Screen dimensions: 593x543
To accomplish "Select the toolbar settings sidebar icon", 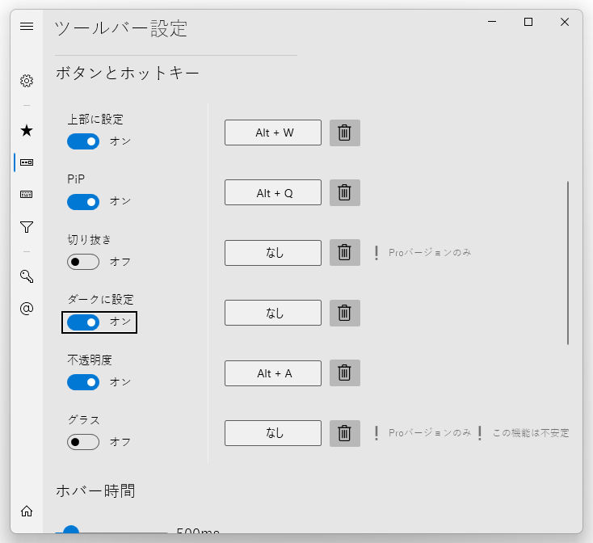I will (27, 162).
